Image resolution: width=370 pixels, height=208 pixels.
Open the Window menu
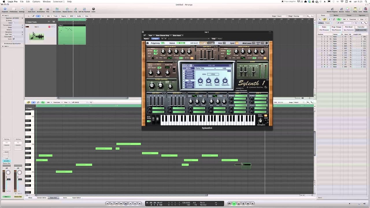coord(47,1)
